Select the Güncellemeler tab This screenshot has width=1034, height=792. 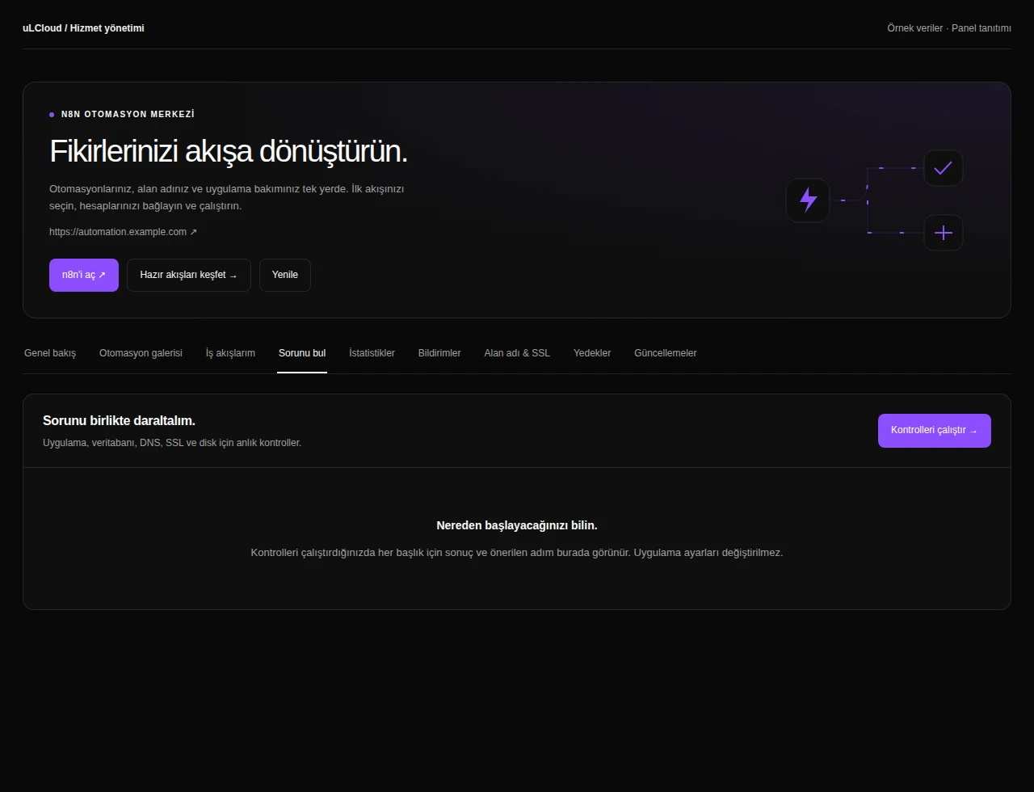(x=666, y=353)
